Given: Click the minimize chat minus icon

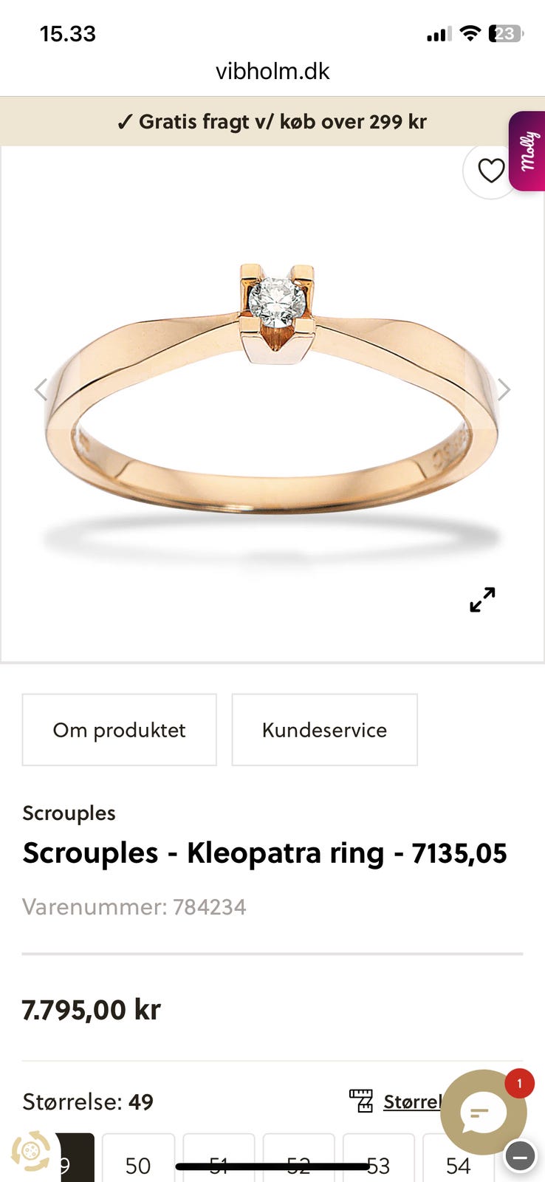Looking at the screenshot, I should pos(520,1156).
